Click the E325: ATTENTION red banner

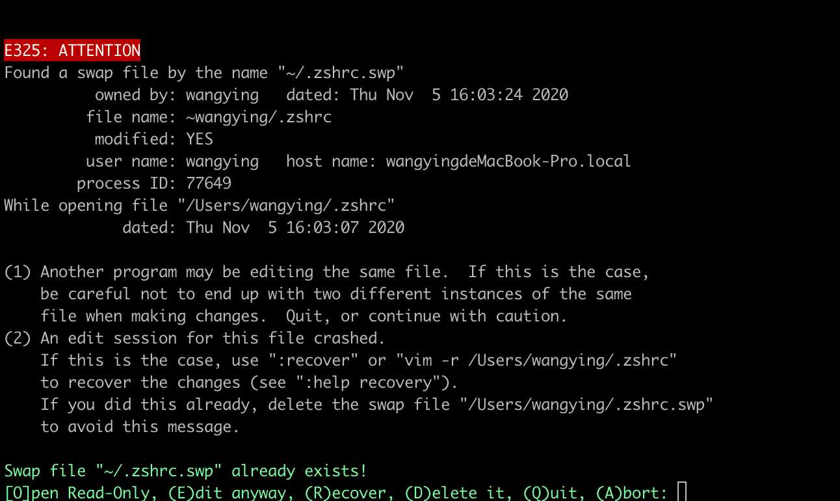click(72, 51)
